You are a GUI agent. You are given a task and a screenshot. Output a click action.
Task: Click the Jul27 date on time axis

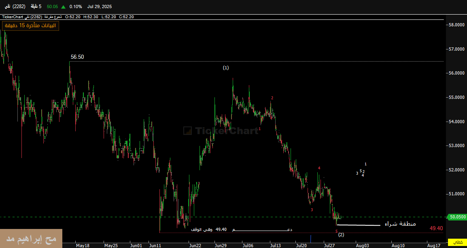(x=329, y=246)
